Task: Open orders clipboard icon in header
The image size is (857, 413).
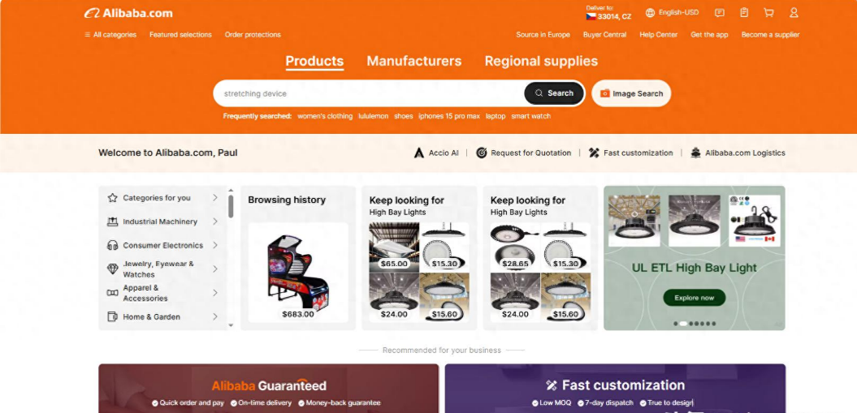Action: [744, 12]
